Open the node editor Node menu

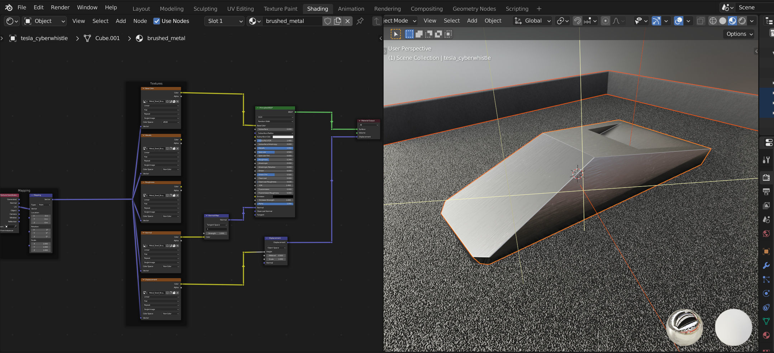tap(140, 21)
